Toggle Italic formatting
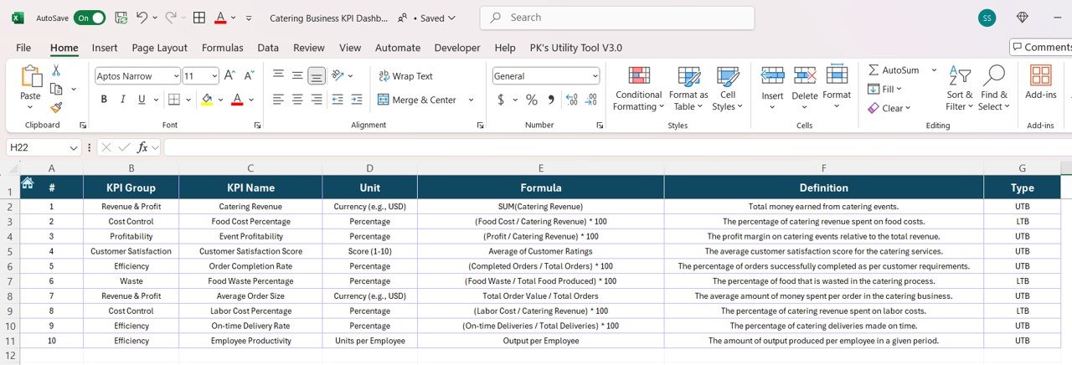Viewport: 1072px width, 365px height. tap(123, 100)
